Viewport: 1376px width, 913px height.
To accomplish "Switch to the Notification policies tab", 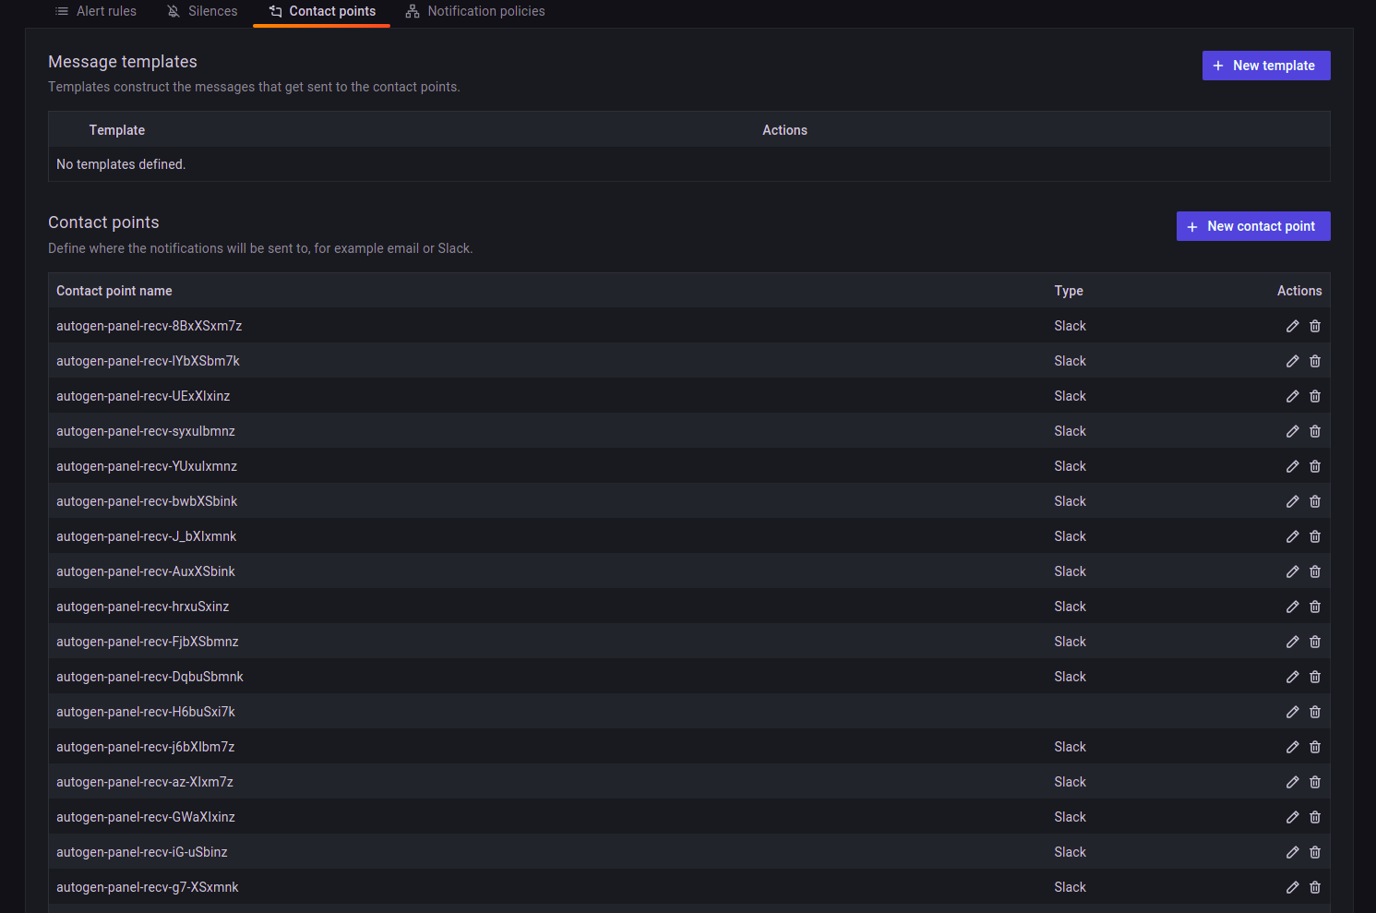I will 475,11.
